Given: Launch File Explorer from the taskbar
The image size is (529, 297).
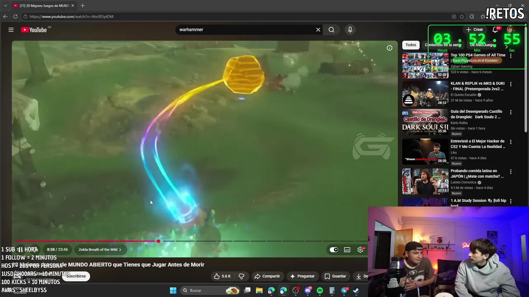Looking at the screenshot, I should tap(259, 290).
